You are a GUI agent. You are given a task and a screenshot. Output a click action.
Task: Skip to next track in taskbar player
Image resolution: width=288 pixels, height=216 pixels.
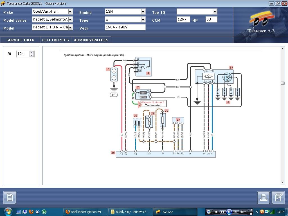[x=236, y=212]
